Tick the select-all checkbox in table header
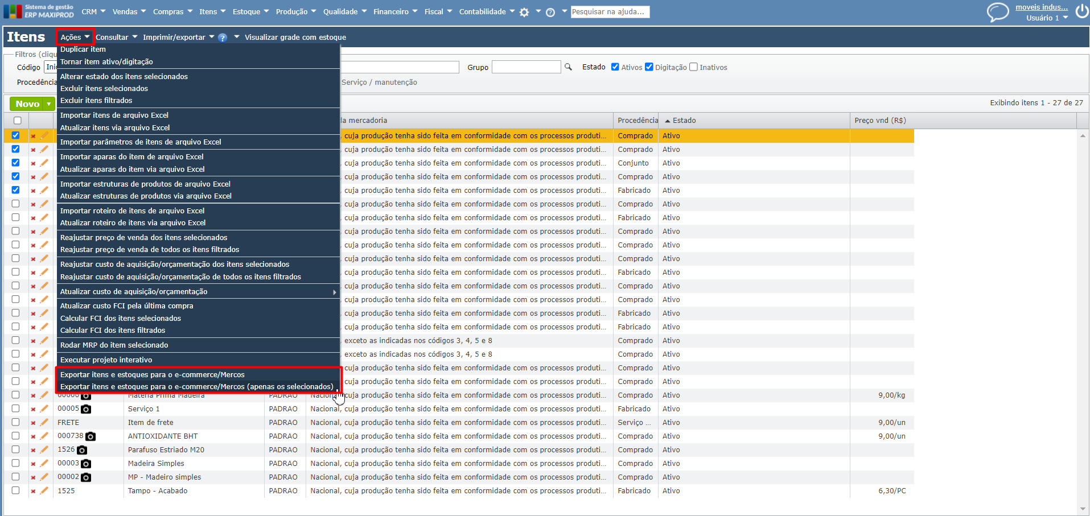 [17, 121]
